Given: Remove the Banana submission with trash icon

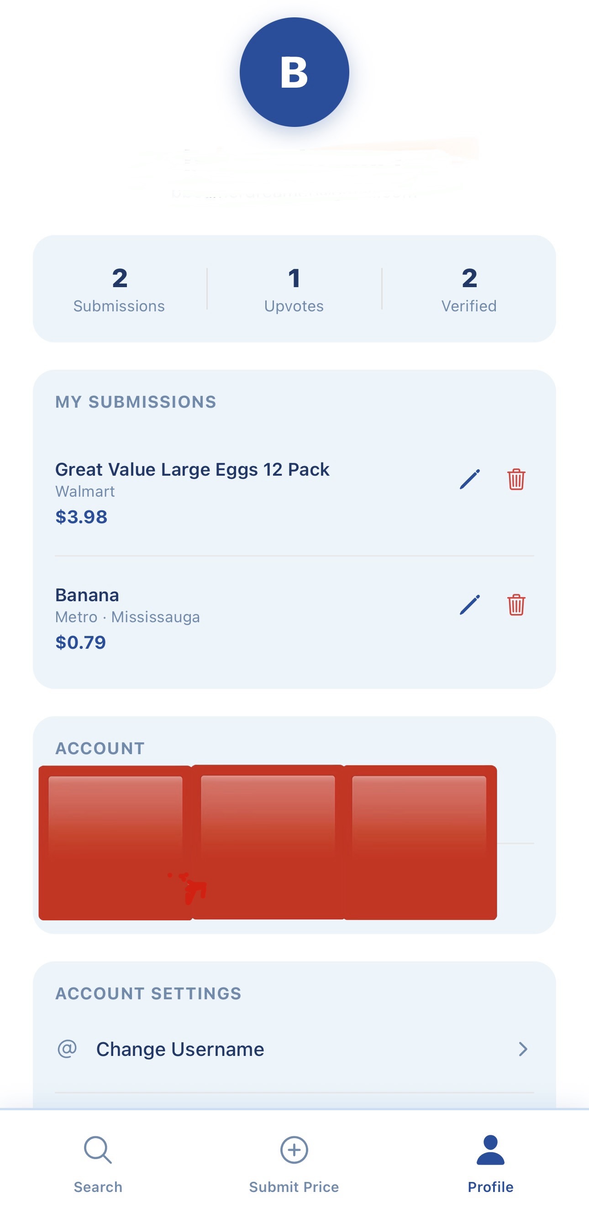Looking at the screenshot, I should pyautogui.click(x=516, y=604).
